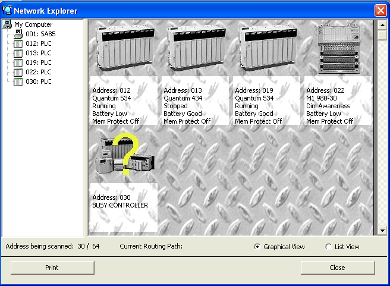
Task: Click 'Running' status under address 012
Action: (104, 106)
